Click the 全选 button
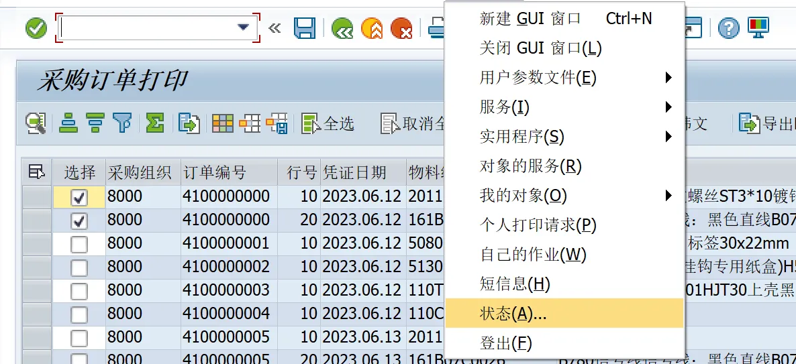Image resolution: width=796 pixels, height=364 pixels. click(329, 123)
